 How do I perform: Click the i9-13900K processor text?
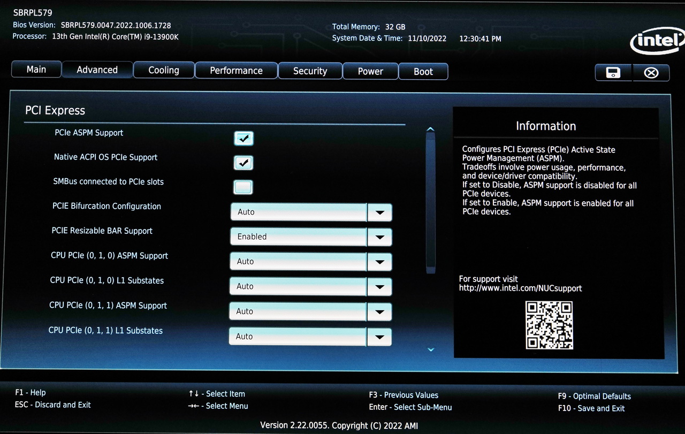tap(115, 37)
